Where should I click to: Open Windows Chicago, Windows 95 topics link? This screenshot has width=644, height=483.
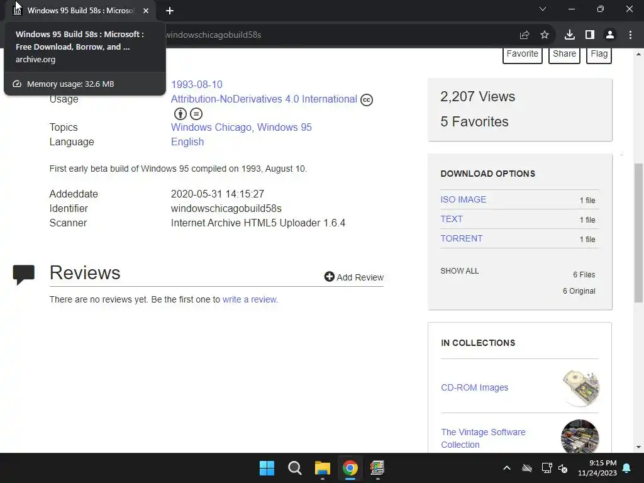coord(241,127)
